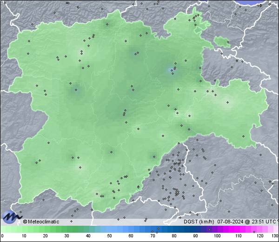Click the 130 value on scale

pyautogui.click(x=275, y=236)
